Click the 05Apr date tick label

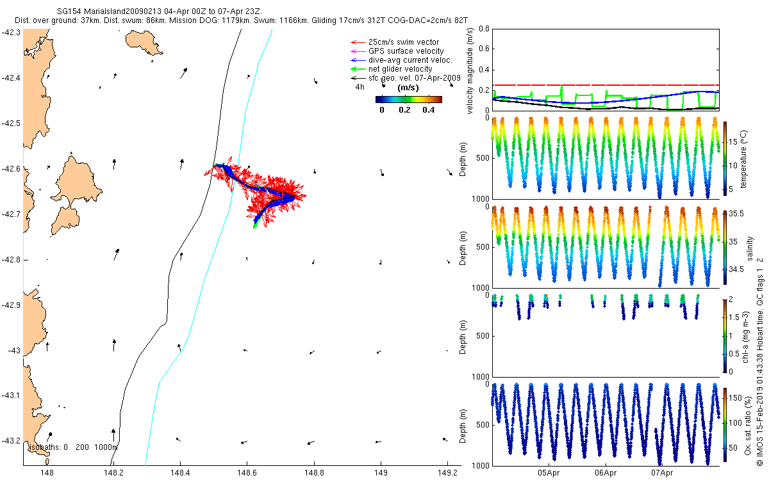pos(549,474)
